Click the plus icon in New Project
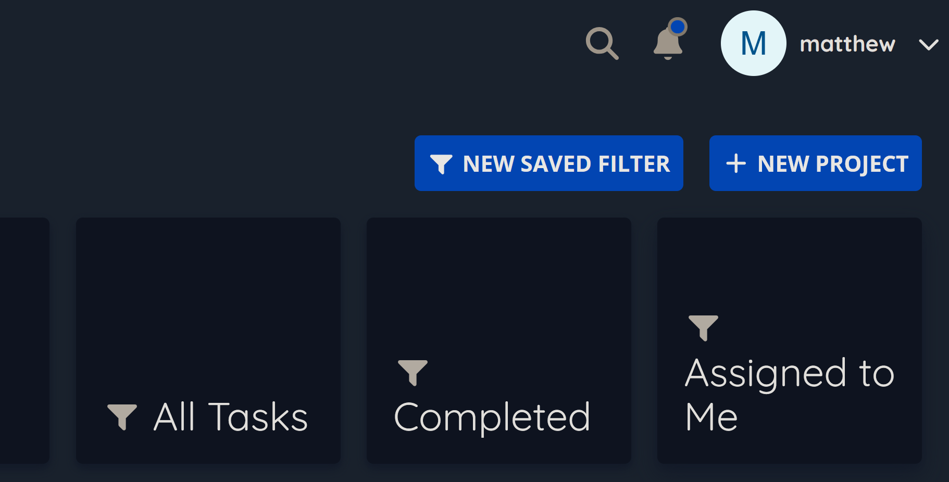Image resolution: width=949 pixels, height=482 pixels. click(x=735, y=163)
